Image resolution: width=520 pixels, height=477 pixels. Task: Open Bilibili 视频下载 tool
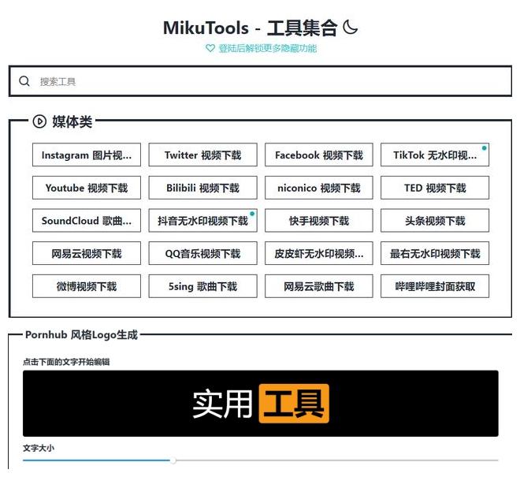coord(203,188)
